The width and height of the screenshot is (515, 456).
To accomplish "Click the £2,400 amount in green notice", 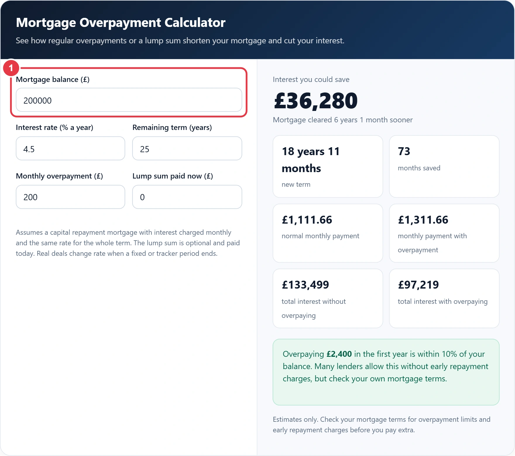I will pos(339,354).
